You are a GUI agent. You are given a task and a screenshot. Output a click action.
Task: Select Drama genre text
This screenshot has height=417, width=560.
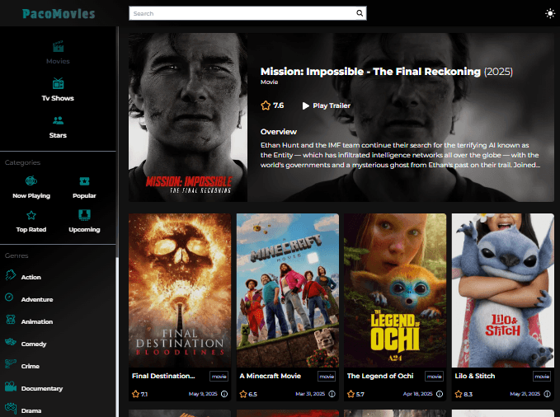point(31,411)
